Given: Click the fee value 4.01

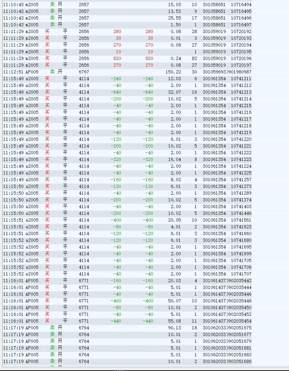Looking at the screenshot, I should [x=176, y=227].
